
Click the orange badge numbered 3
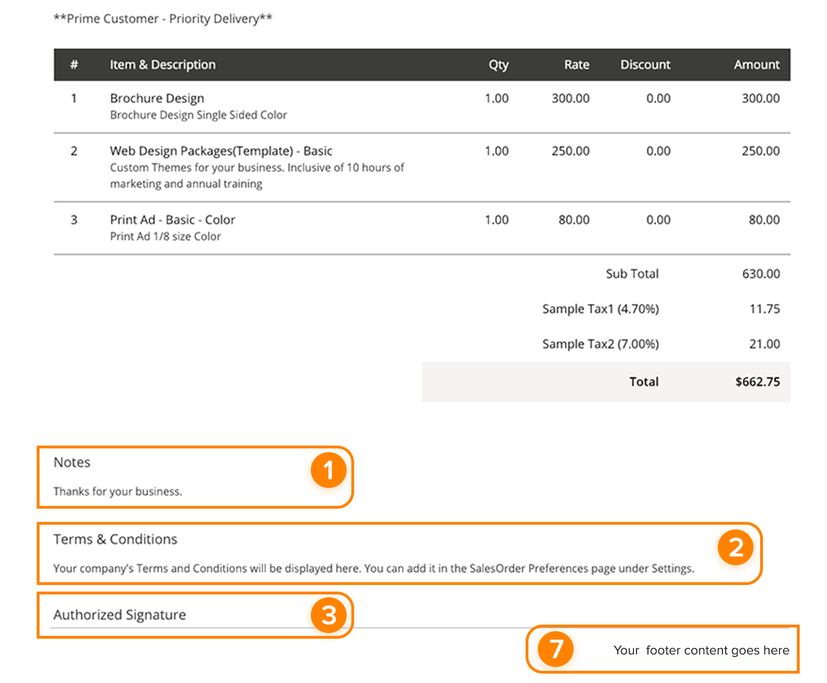click(329, 615)
